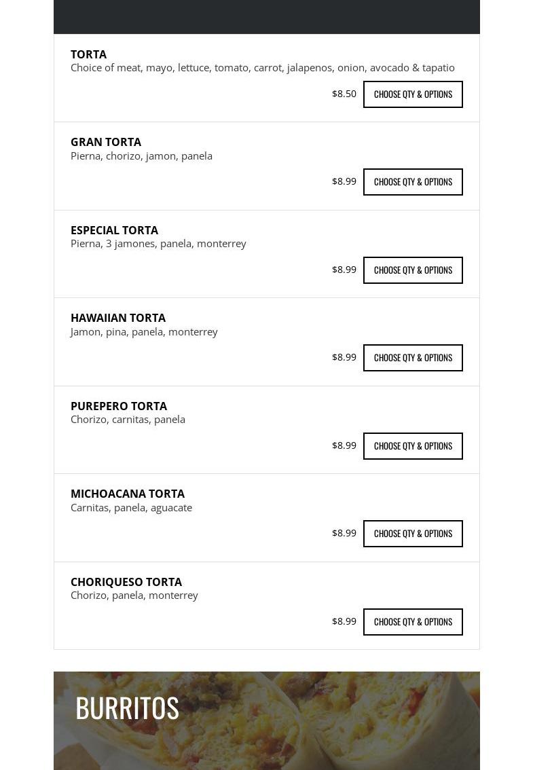Open options for the Gran Torta
The height and width of the screenshot is (770, 533).
tap(413, 182)
